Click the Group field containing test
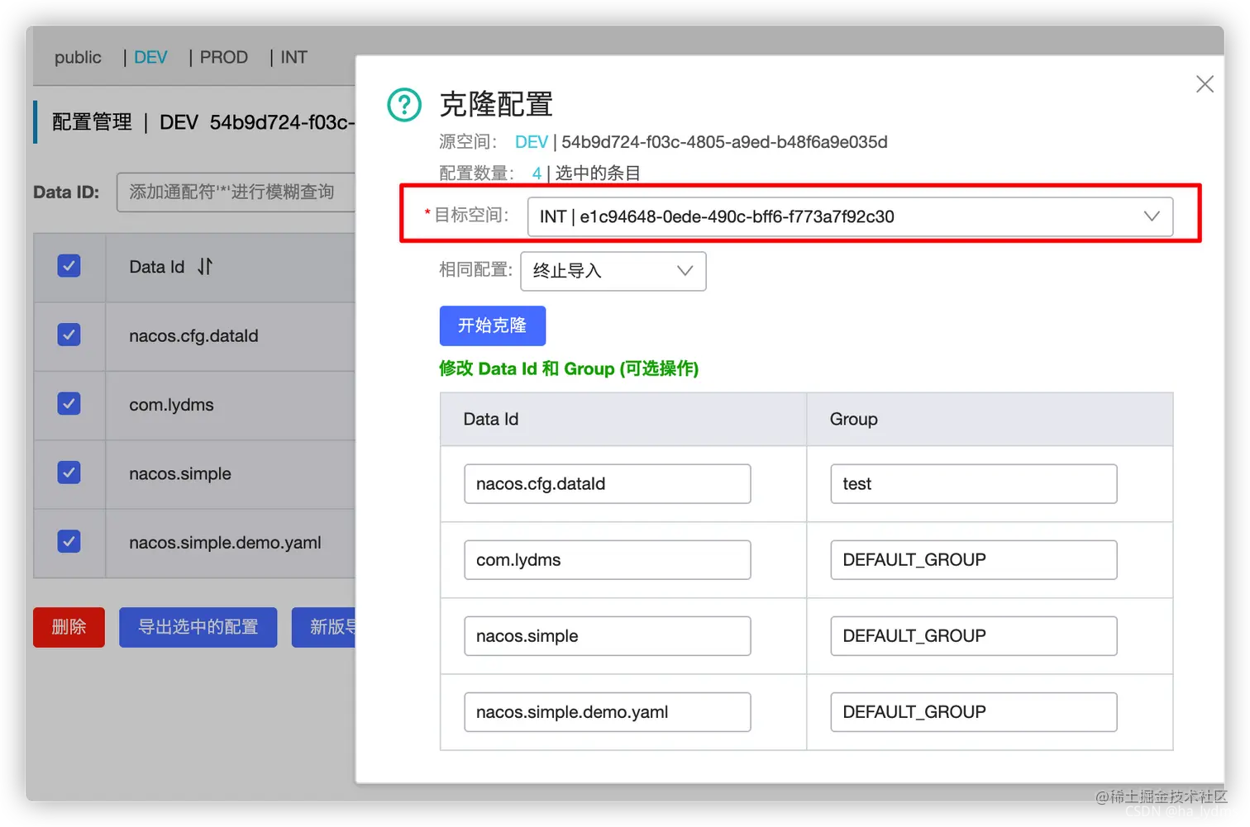Image resolution: width=1250 pixels, height=827 pixels. tap(972, 484)
